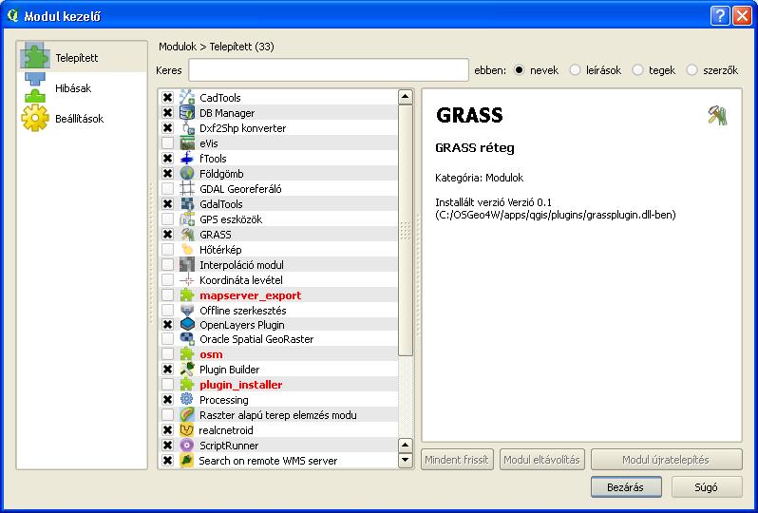Screen dimensions: 758x513
Task: Enable the GDAL Georeferáló checkbox
Action: (168, 188)
